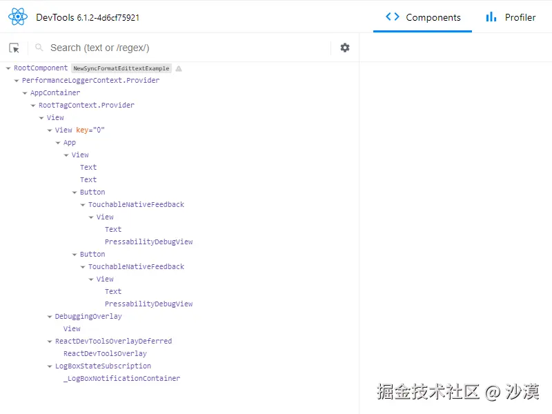Image resolution: width=552 pixels, height=414 pixels.
Task: Collapse the first Button node arrow
Action: (75, 193)
